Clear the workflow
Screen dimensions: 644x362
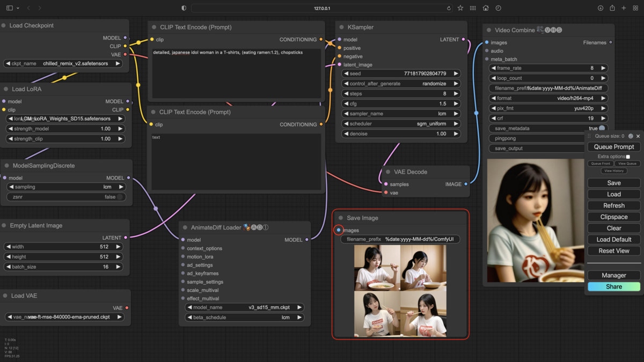(614, 228)
